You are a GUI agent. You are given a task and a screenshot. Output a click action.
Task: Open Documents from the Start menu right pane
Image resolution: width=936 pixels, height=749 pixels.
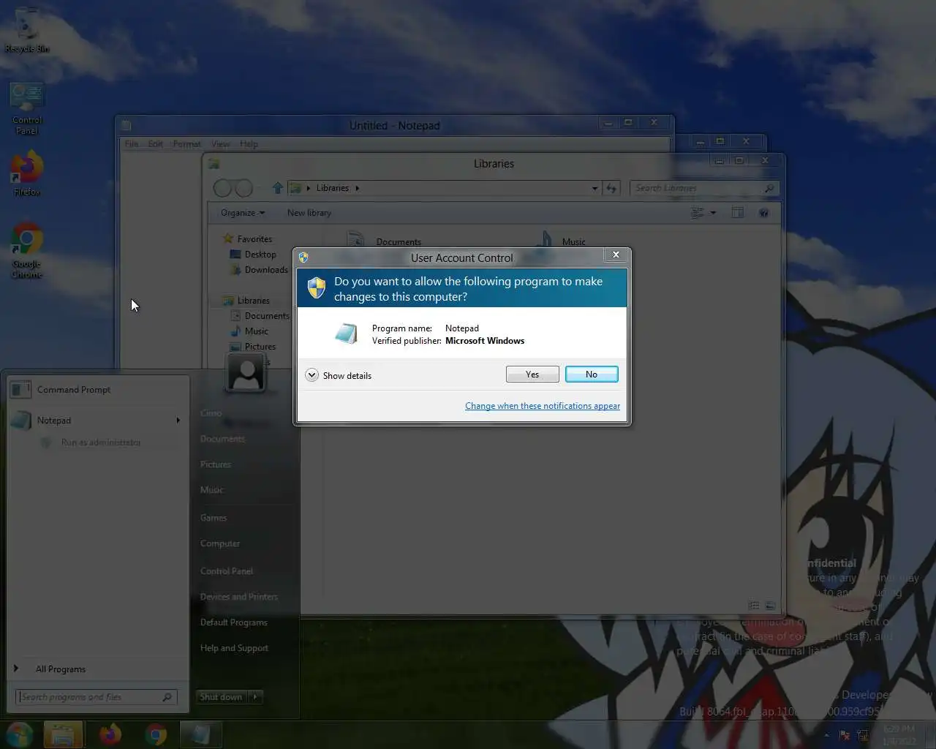[x=222, y=439]
